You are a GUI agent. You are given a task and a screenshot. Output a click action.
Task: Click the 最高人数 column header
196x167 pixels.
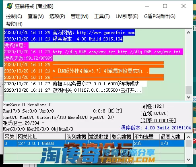coord(172,137)
